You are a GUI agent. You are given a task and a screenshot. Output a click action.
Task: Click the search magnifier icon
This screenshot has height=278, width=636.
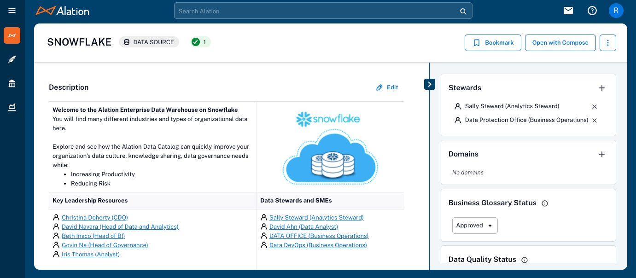point(463,11)
